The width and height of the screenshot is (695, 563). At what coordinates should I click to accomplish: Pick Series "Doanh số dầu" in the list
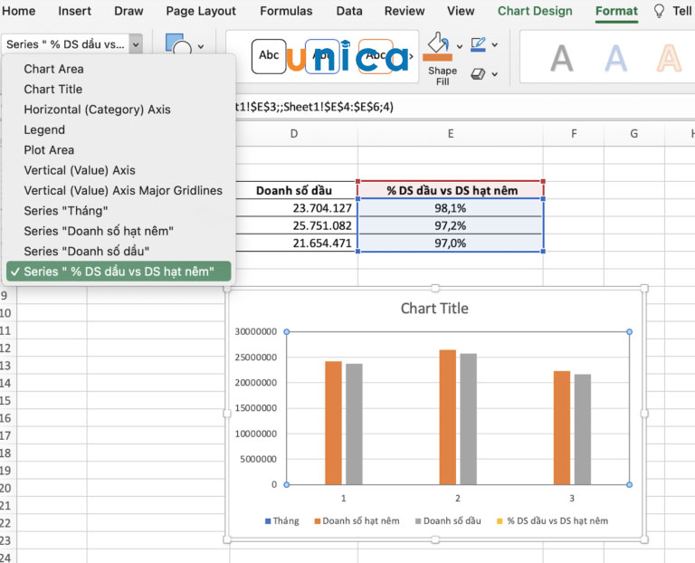(x=87, y=251)
